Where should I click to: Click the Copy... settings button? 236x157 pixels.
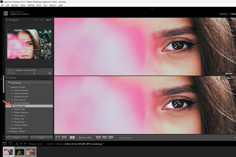click(17, 138)
